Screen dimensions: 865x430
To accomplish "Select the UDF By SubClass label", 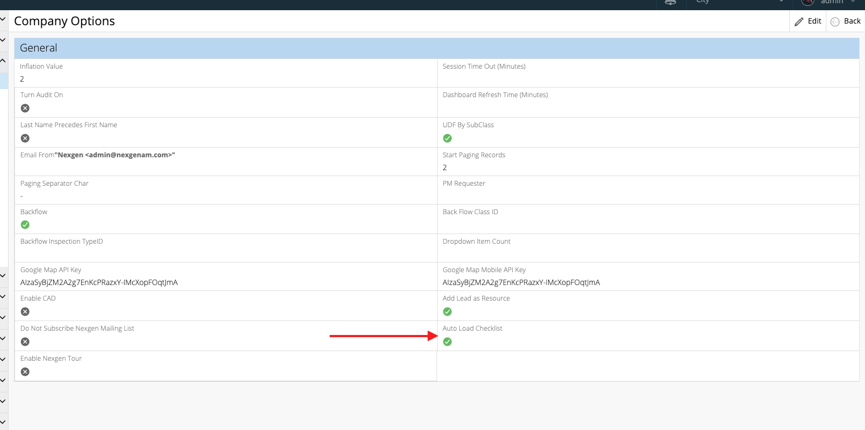I will [468, 125].
